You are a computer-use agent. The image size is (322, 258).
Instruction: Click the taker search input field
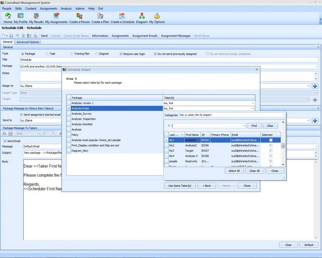pyautogui.click(x=207, y=126)
